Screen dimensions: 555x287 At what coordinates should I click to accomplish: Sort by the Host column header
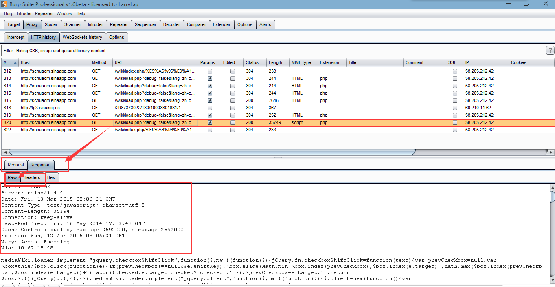click(55, 62)
